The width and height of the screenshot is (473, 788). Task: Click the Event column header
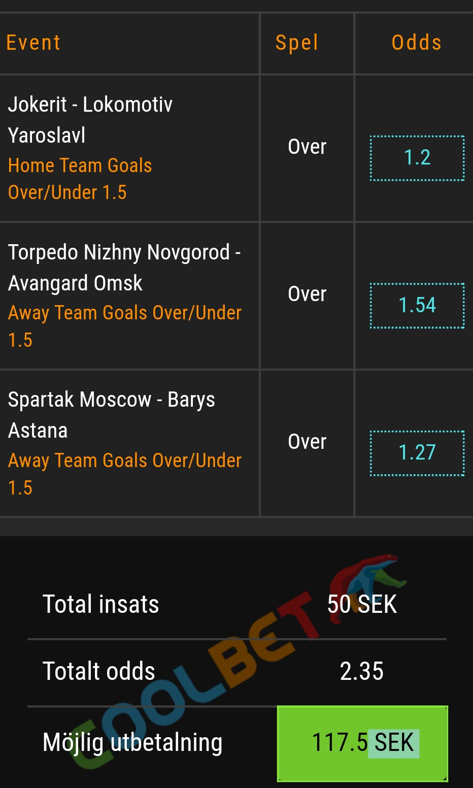tap(33, 43)
